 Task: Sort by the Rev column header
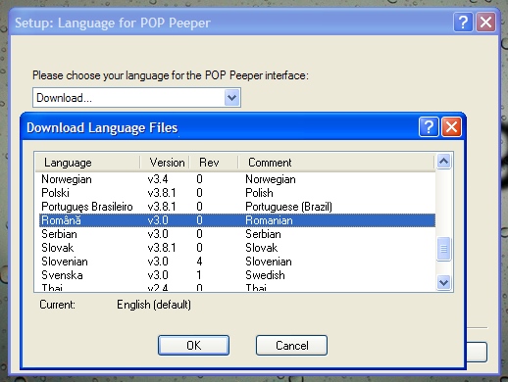click(x=214, y=163)
